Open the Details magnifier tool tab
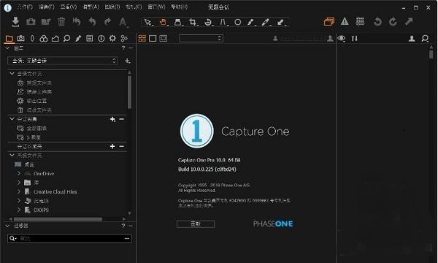The width and height of the screenshot is (438, 263). [x=66, y=38]
